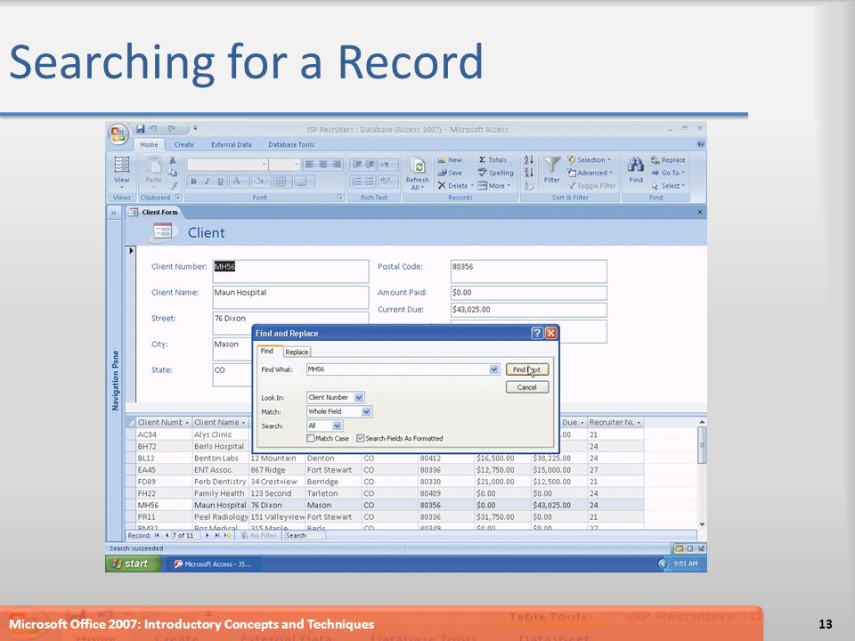Toggle Bold formatting
Screen dimensions: 855x641
pos(193,182)
